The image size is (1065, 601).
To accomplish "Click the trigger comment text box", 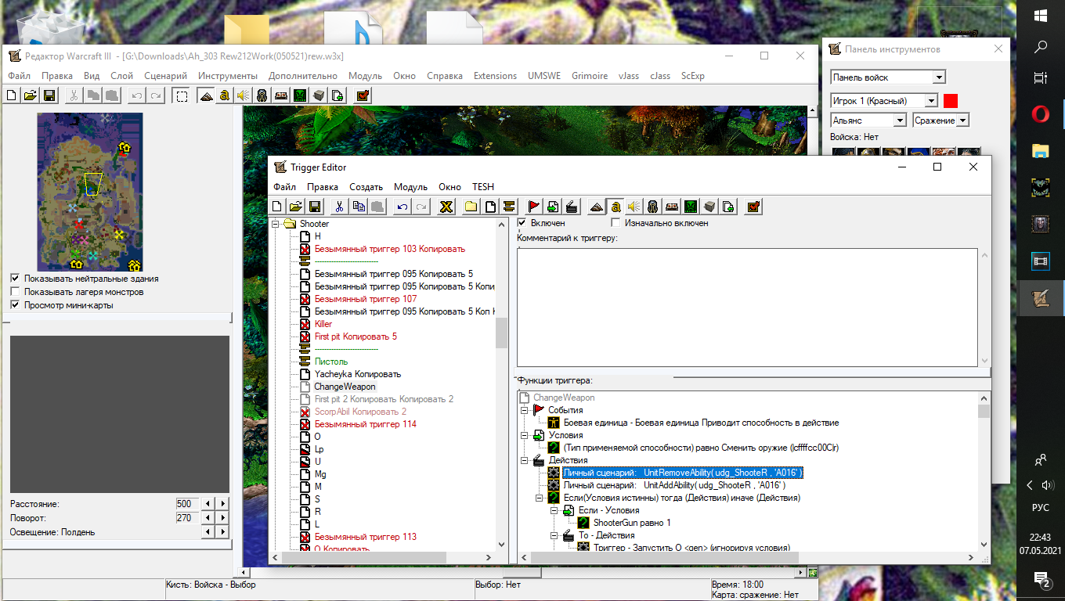I will [747, 307].
